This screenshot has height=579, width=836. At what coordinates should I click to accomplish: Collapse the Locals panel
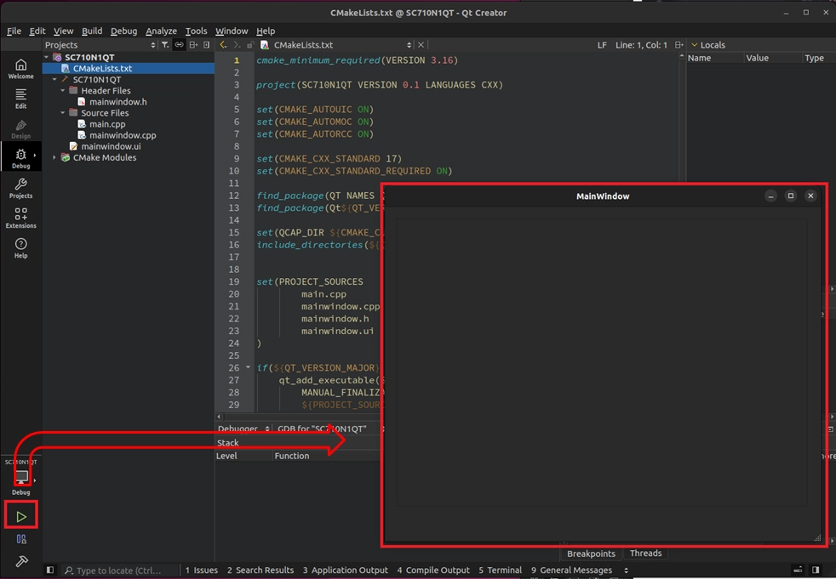[x=694, y=45]
